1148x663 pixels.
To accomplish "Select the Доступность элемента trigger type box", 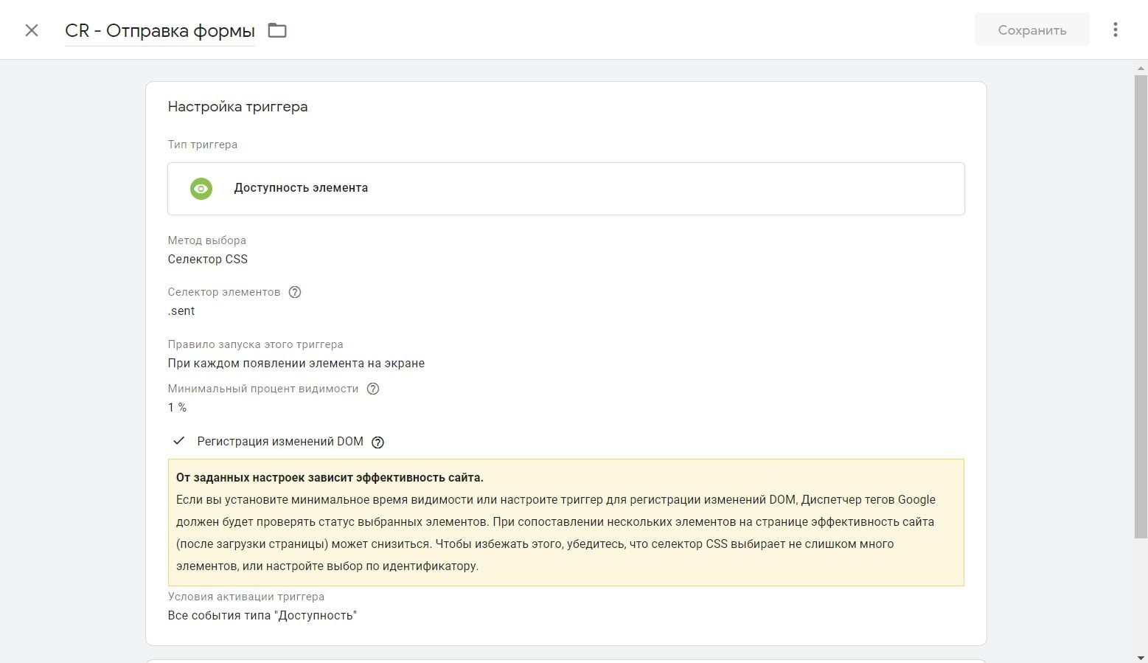I will 566,189.
